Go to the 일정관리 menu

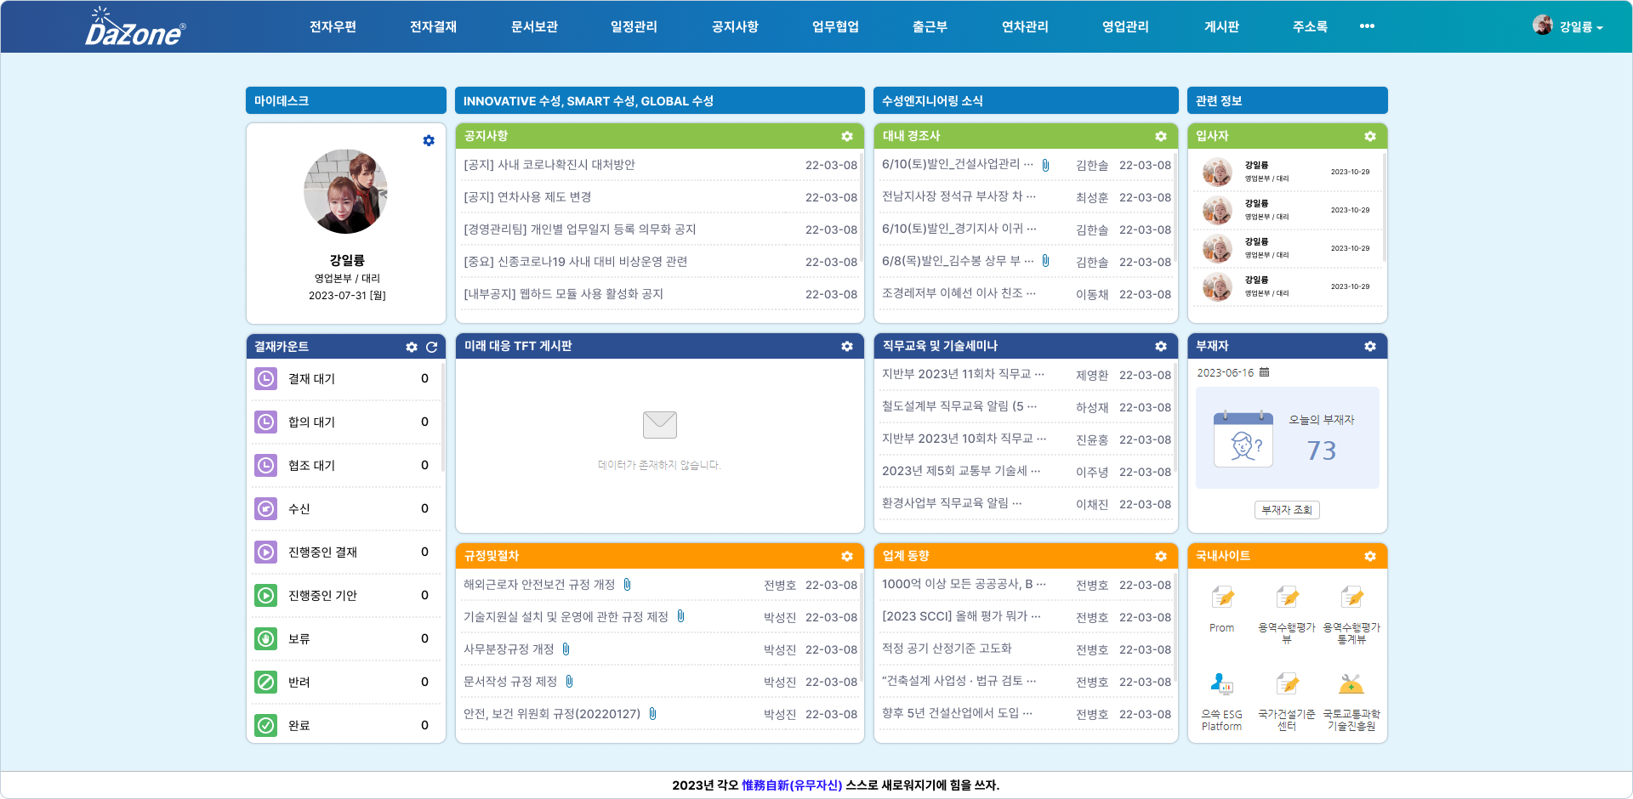[x=634, y=27]
